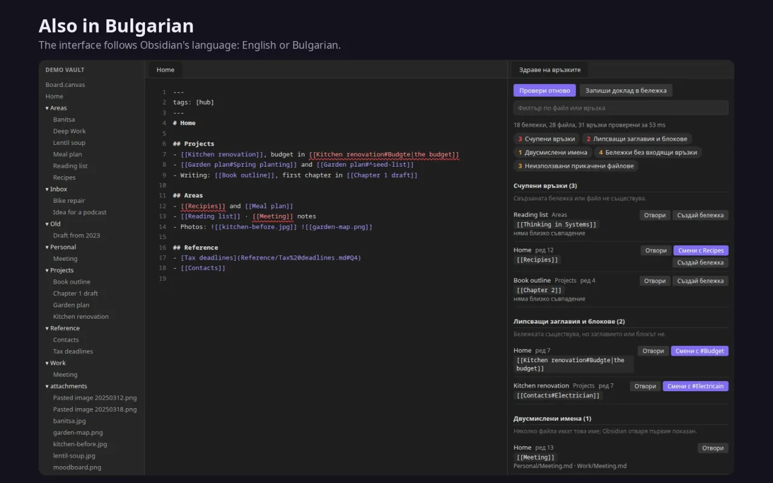This screenshot has width=773, height=483.
Task: Collapse the Inbox folder
Action: pos(56,189)
